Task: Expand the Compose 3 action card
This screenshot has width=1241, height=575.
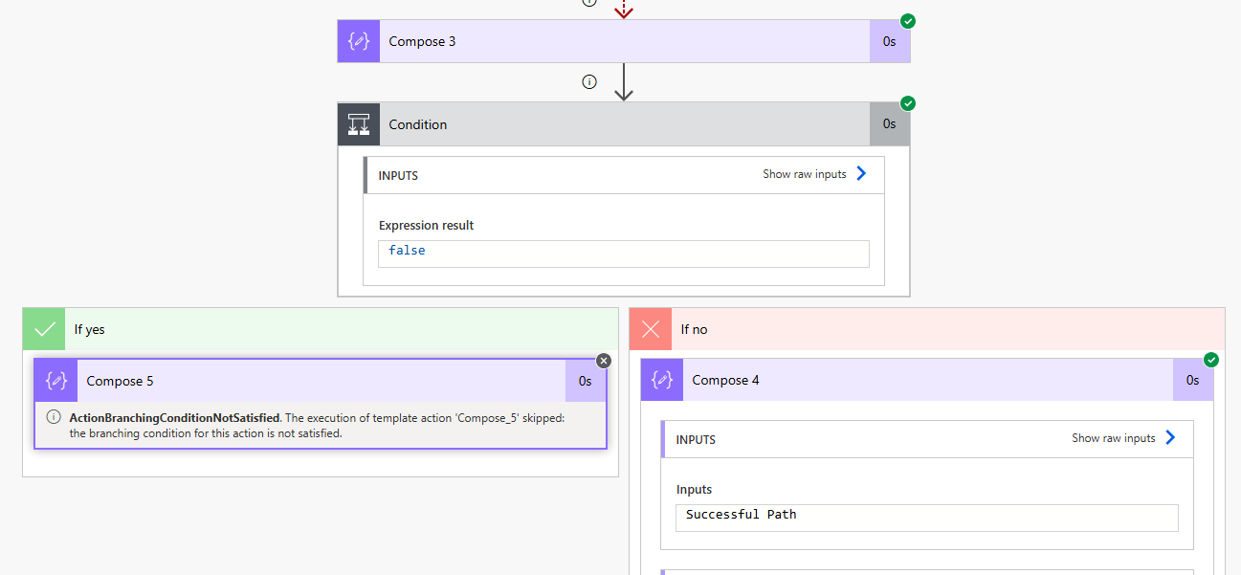Action: point(622,42)
